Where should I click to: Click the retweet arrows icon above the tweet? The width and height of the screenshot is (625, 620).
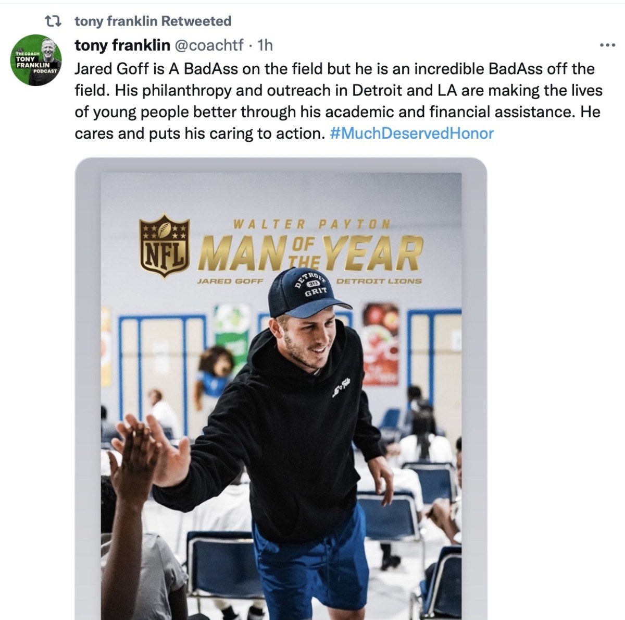(x=53, y=21)
